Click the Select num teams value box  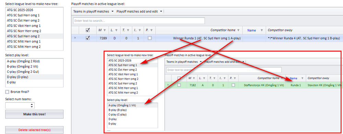pos(18,106)
